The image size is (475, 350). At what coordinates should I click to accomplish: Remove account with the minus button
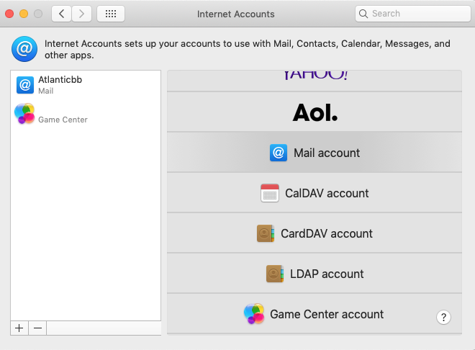point(37,328)
